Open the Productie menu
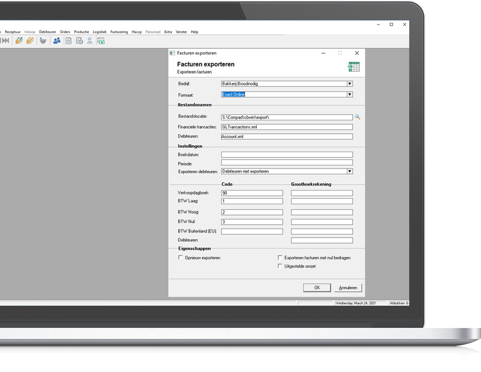The height and width of the screenshot is (372, 481). point(81,32)
